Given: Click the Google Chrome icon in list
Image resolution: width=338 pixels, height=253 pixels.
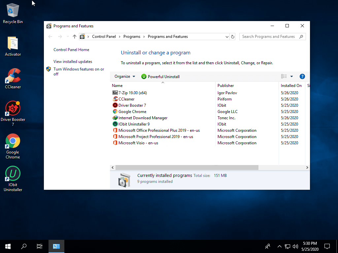Looking at the screenshot, I should click(115, 111).
